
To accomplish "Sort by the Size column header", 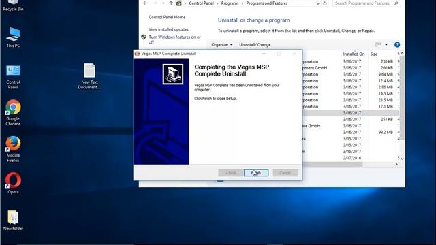I will [374, 54].
